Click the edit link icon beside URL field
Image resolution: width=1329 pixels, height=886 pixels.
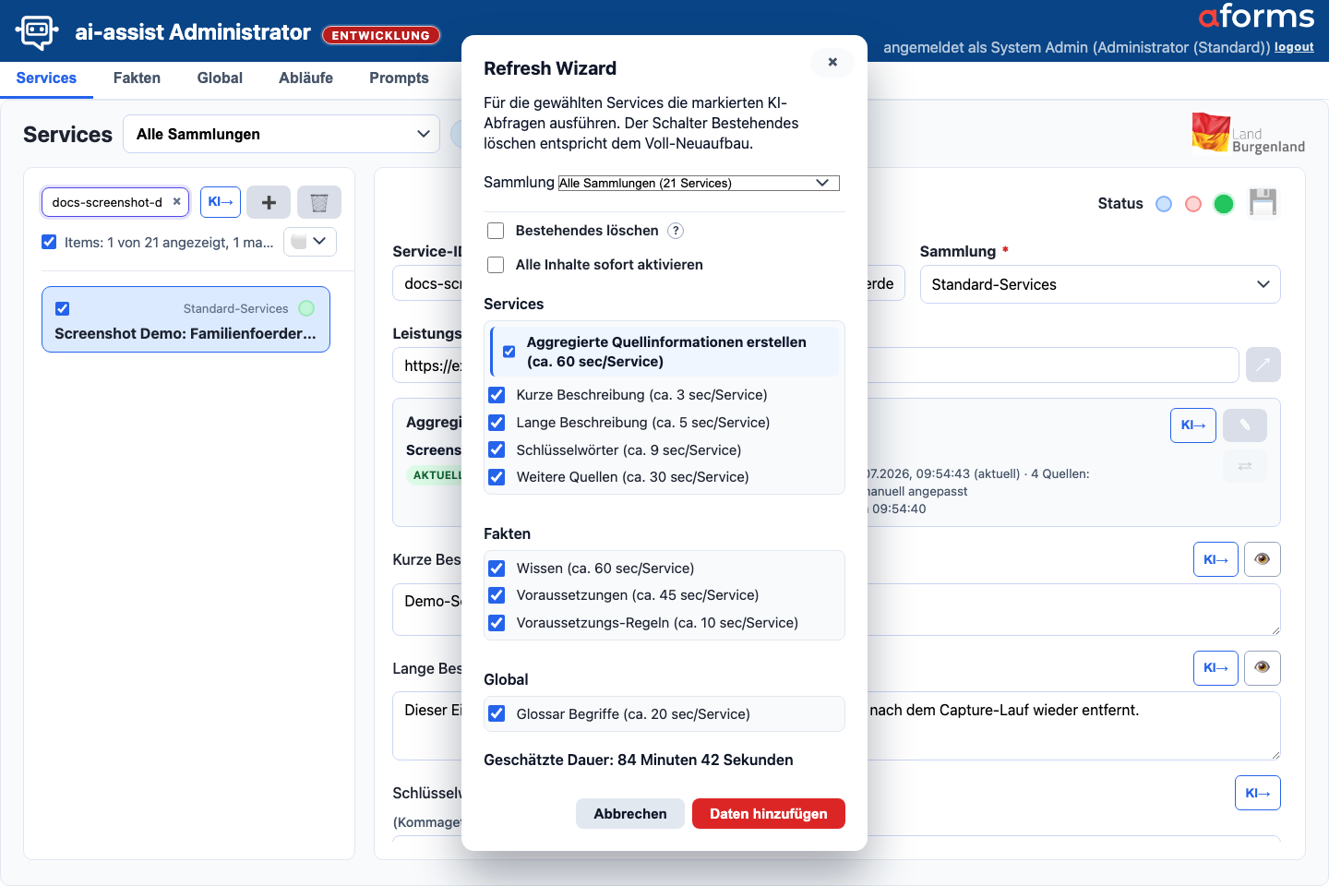pyautogui.click(x=1263, y=365)
